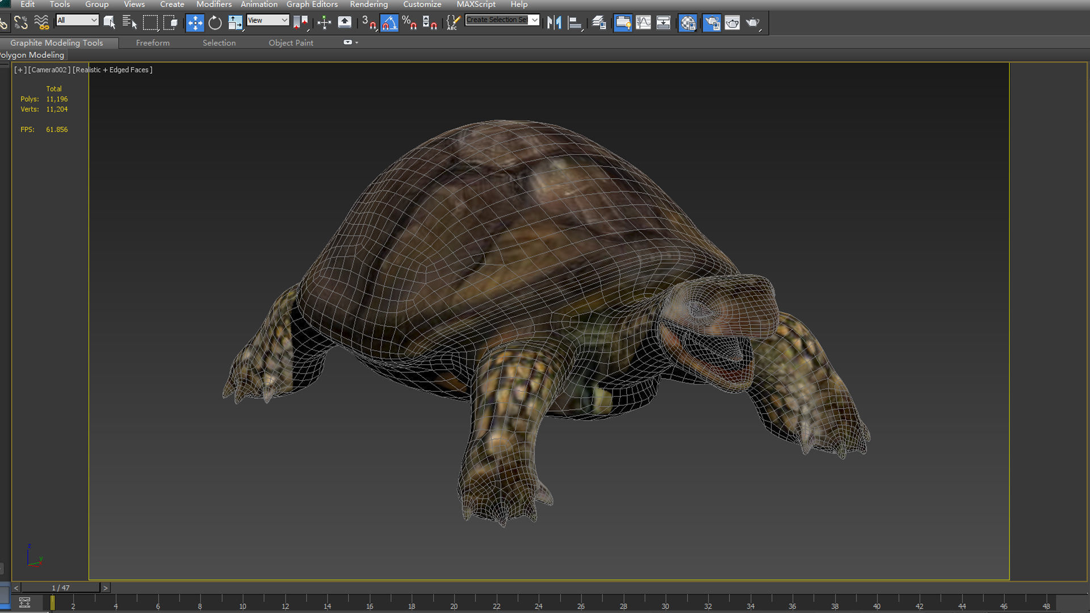Open the selection filter 'All' dropdown

pos(77,20)
